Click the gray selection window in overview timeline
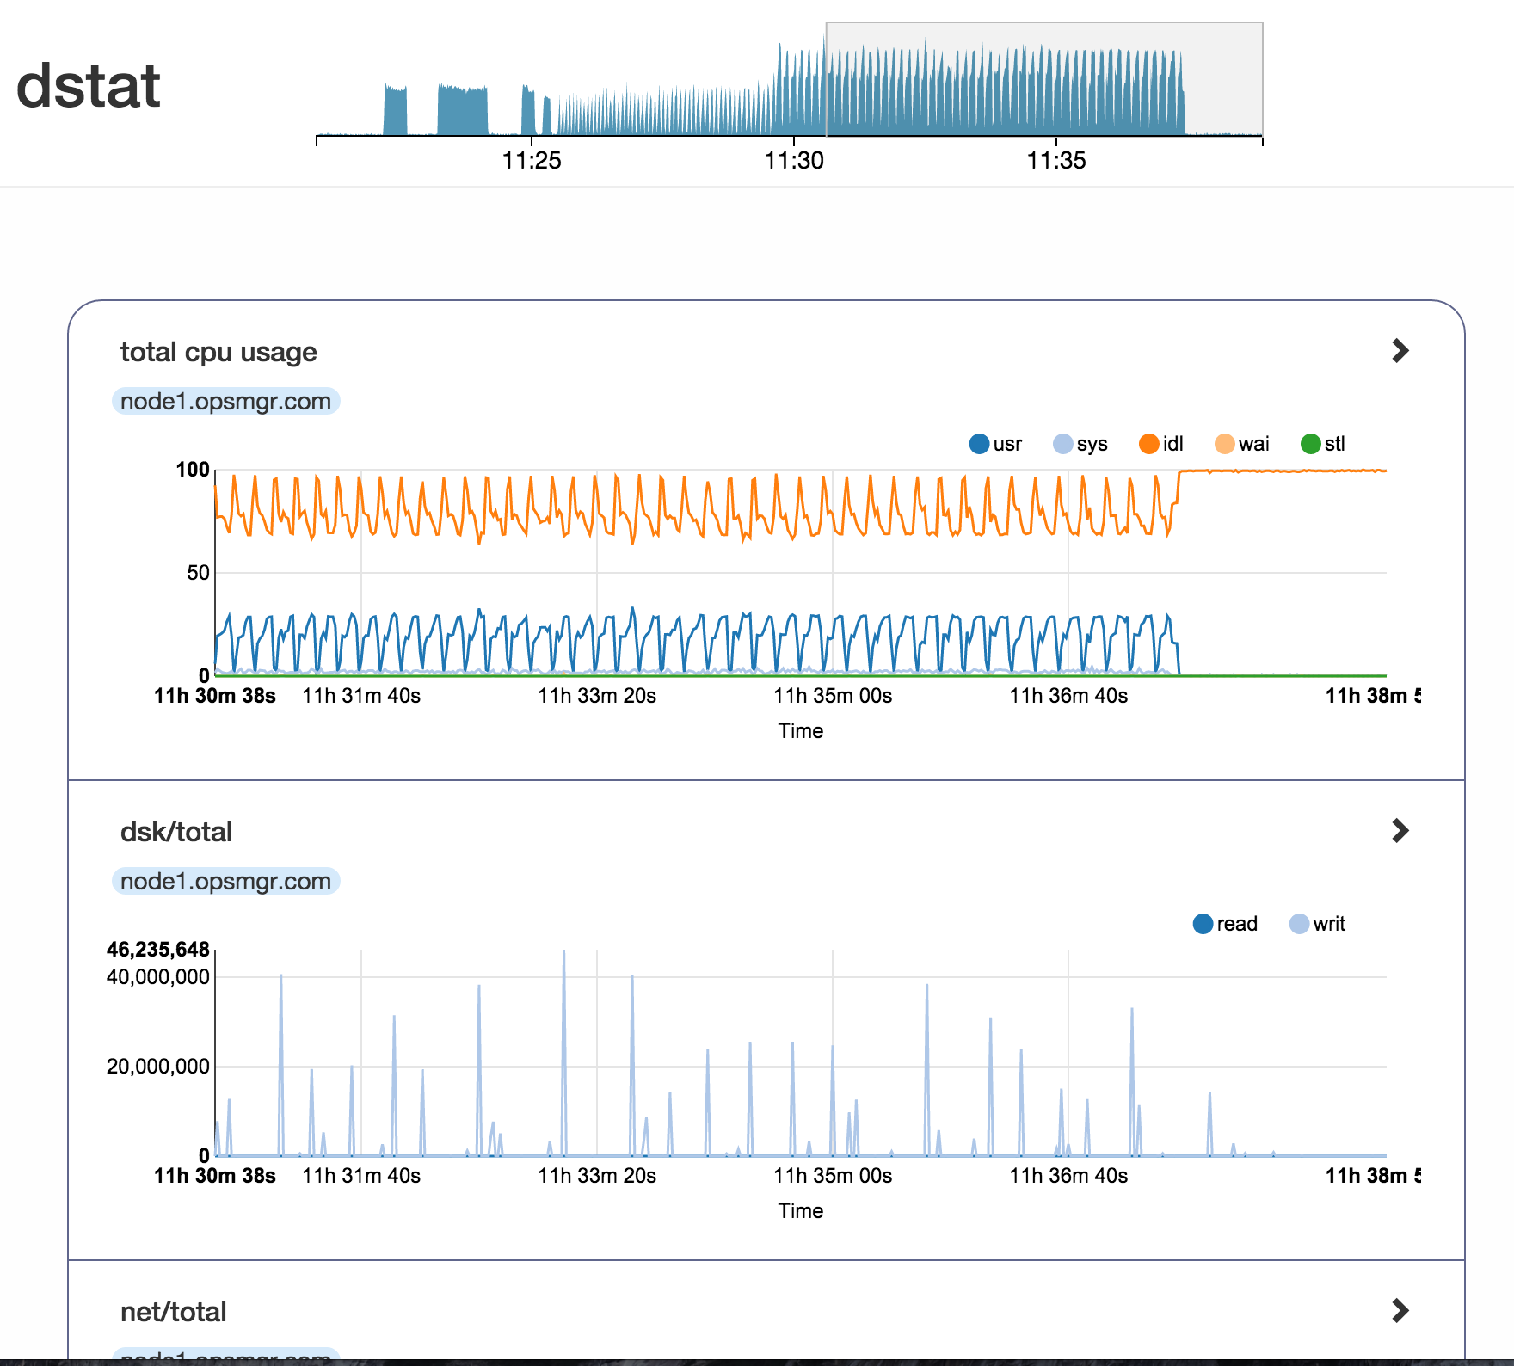Screen dimensions: 1514x1366 pos(1043,79)
